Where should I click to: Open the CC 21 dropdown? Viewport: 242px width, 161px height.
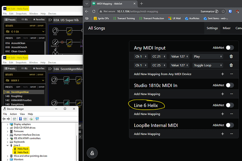159,56
